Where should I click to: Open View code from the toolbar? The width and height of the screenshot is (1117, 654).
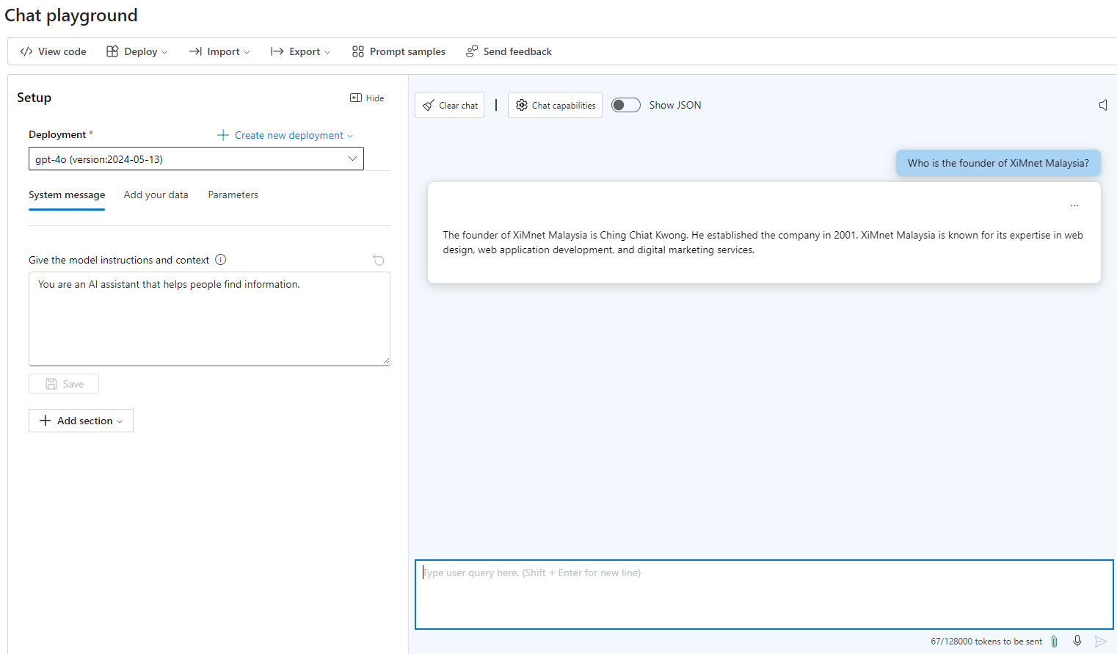point(53,51)
